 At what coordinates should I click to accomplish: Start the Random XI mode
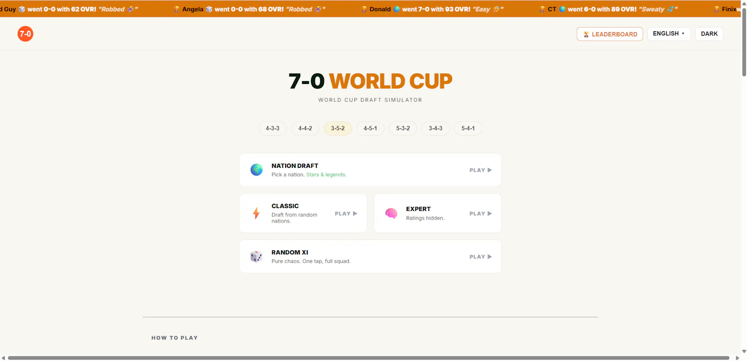(370, 257)
